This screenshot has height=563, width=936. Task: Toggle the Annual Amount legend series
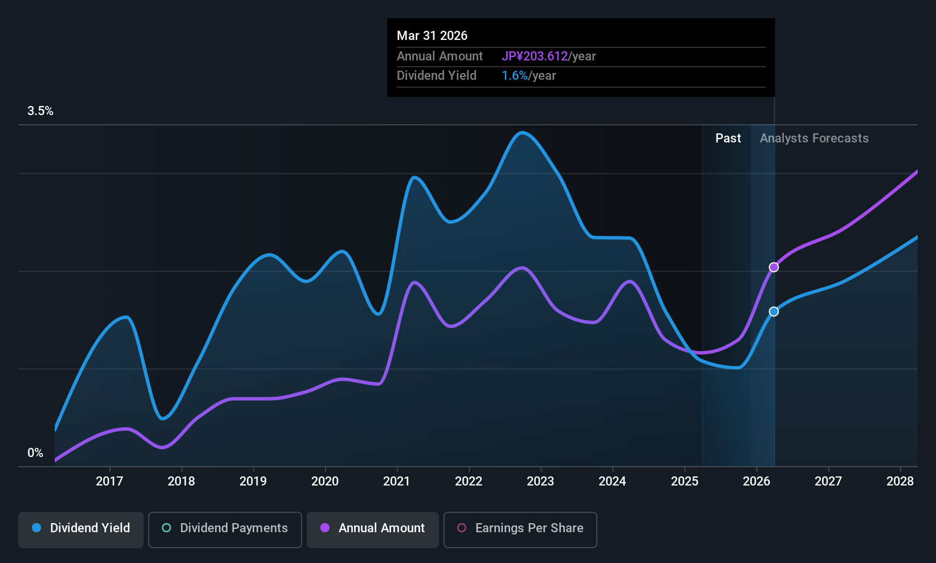pos(373,528)
